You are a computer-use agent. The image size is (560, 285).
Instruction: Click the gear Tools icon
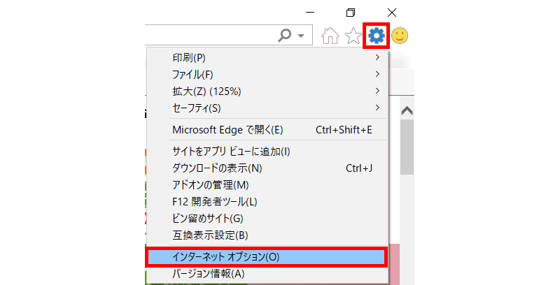377,35
